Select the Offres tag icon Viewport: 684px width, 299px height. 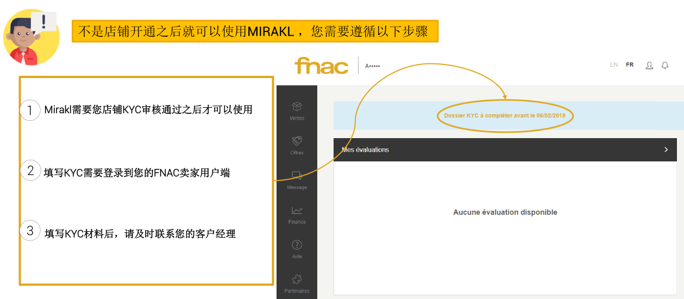tap(297, 141)
